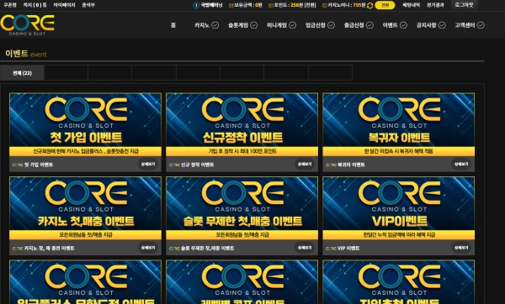The image size is (505, 304).
Task: Click small CORE logo in 복귀자 이벤트 caption
Action: click(331, 165)
